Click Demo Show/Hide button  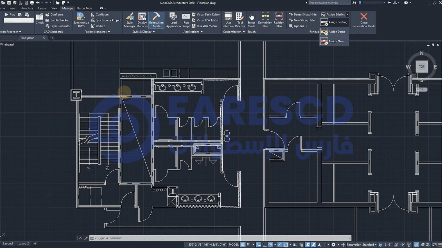point(302,15)
